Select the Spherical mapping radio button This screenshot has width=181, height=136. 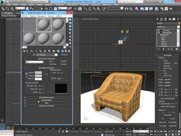click(x=162, y=66)
